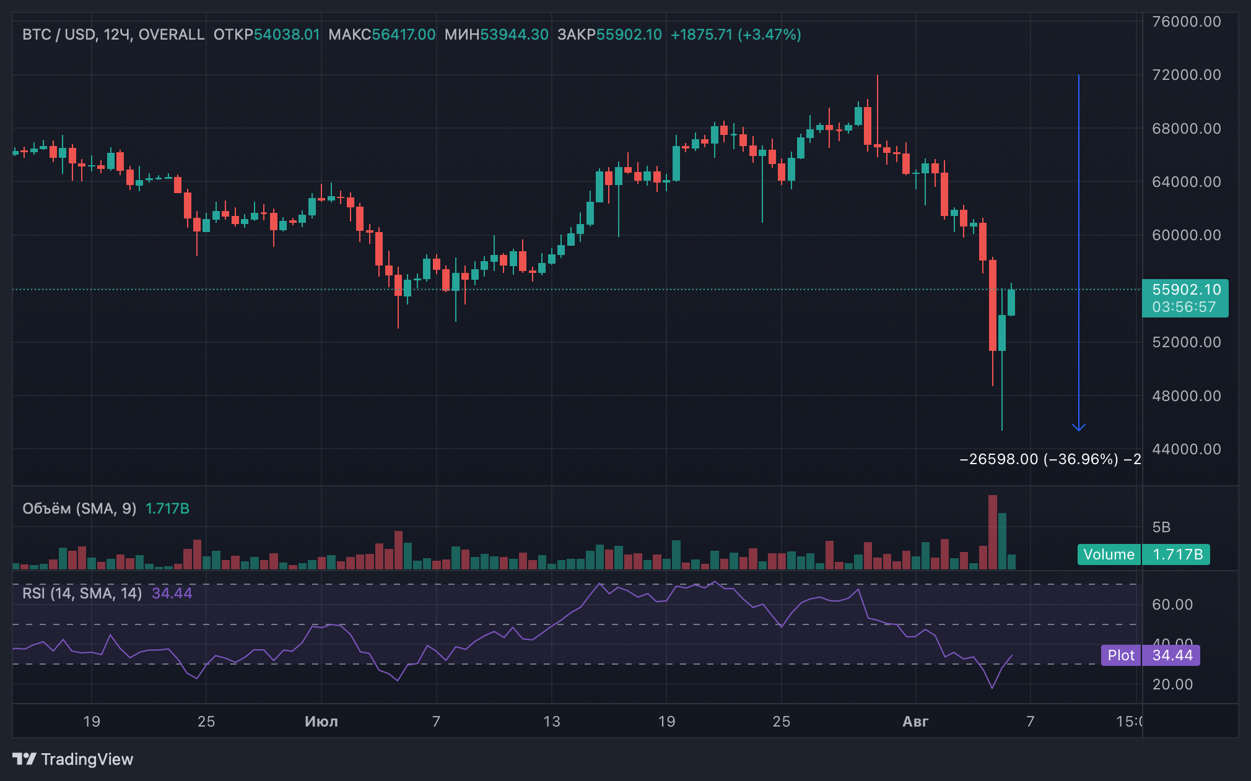This screenshot has height=781, width=1251.
Task: Click the Авг marker on time axis
Action: coord(915,722)
